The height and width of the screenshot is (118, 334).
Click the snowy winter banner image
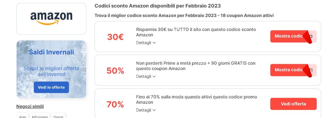click(x=51, y=69)
